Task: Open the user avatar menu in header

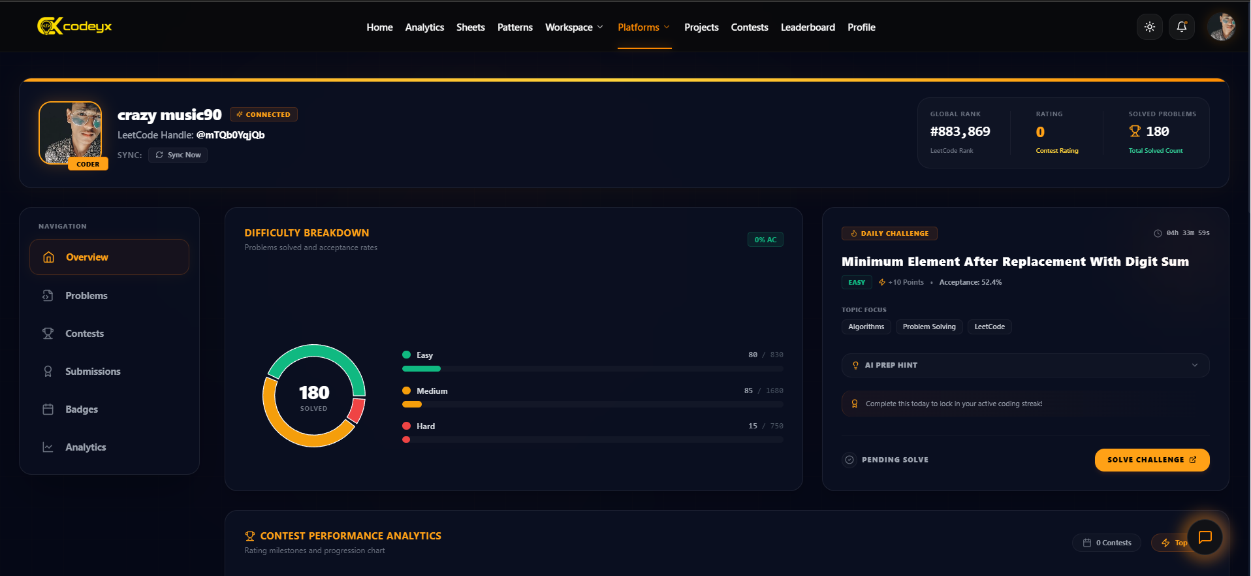Action: (x=1222, y=27)
